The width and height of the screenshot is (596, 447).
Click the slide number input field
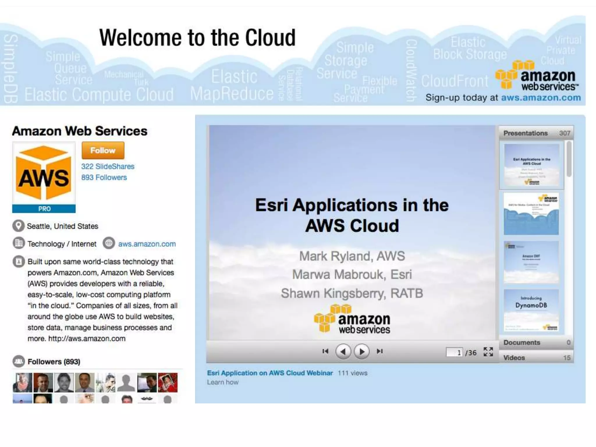[x=454, y=352]
